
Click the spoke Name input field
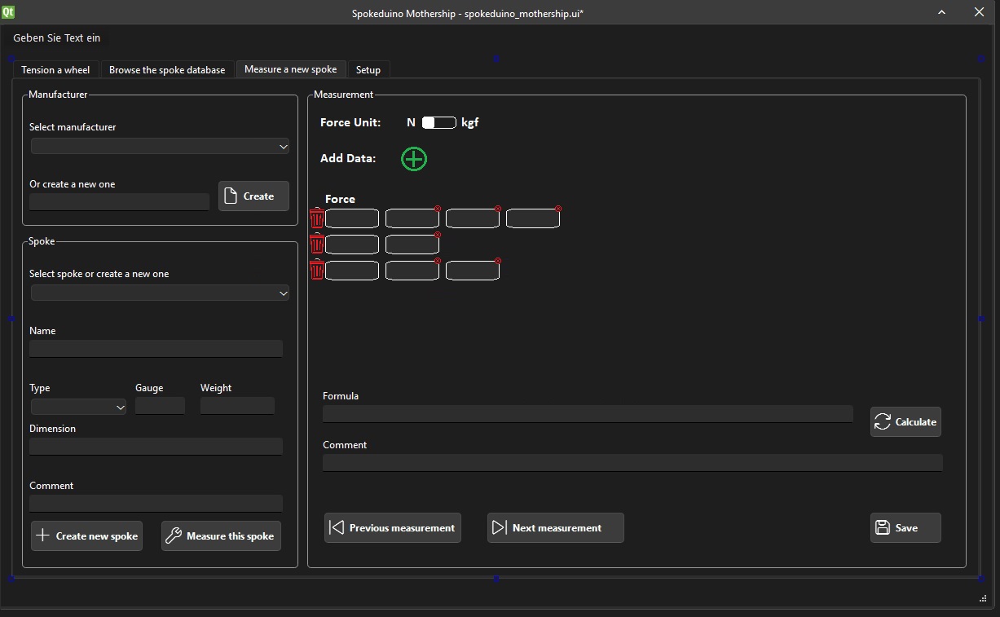pyautogui.click(x=156, y=349)
